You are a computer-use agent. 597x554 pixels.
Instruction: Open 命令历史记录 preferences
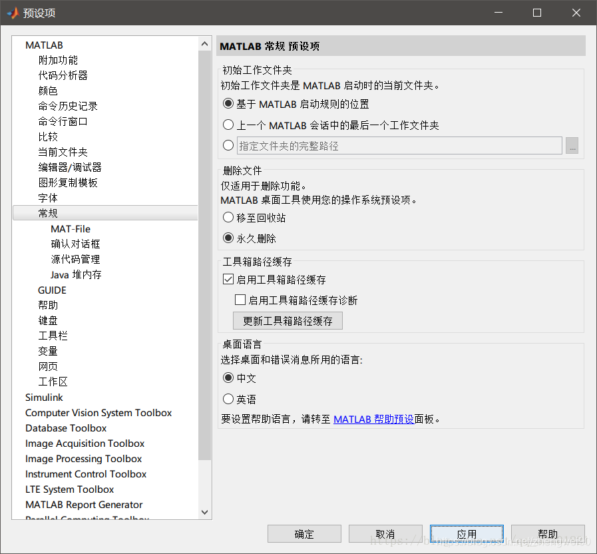68,106
